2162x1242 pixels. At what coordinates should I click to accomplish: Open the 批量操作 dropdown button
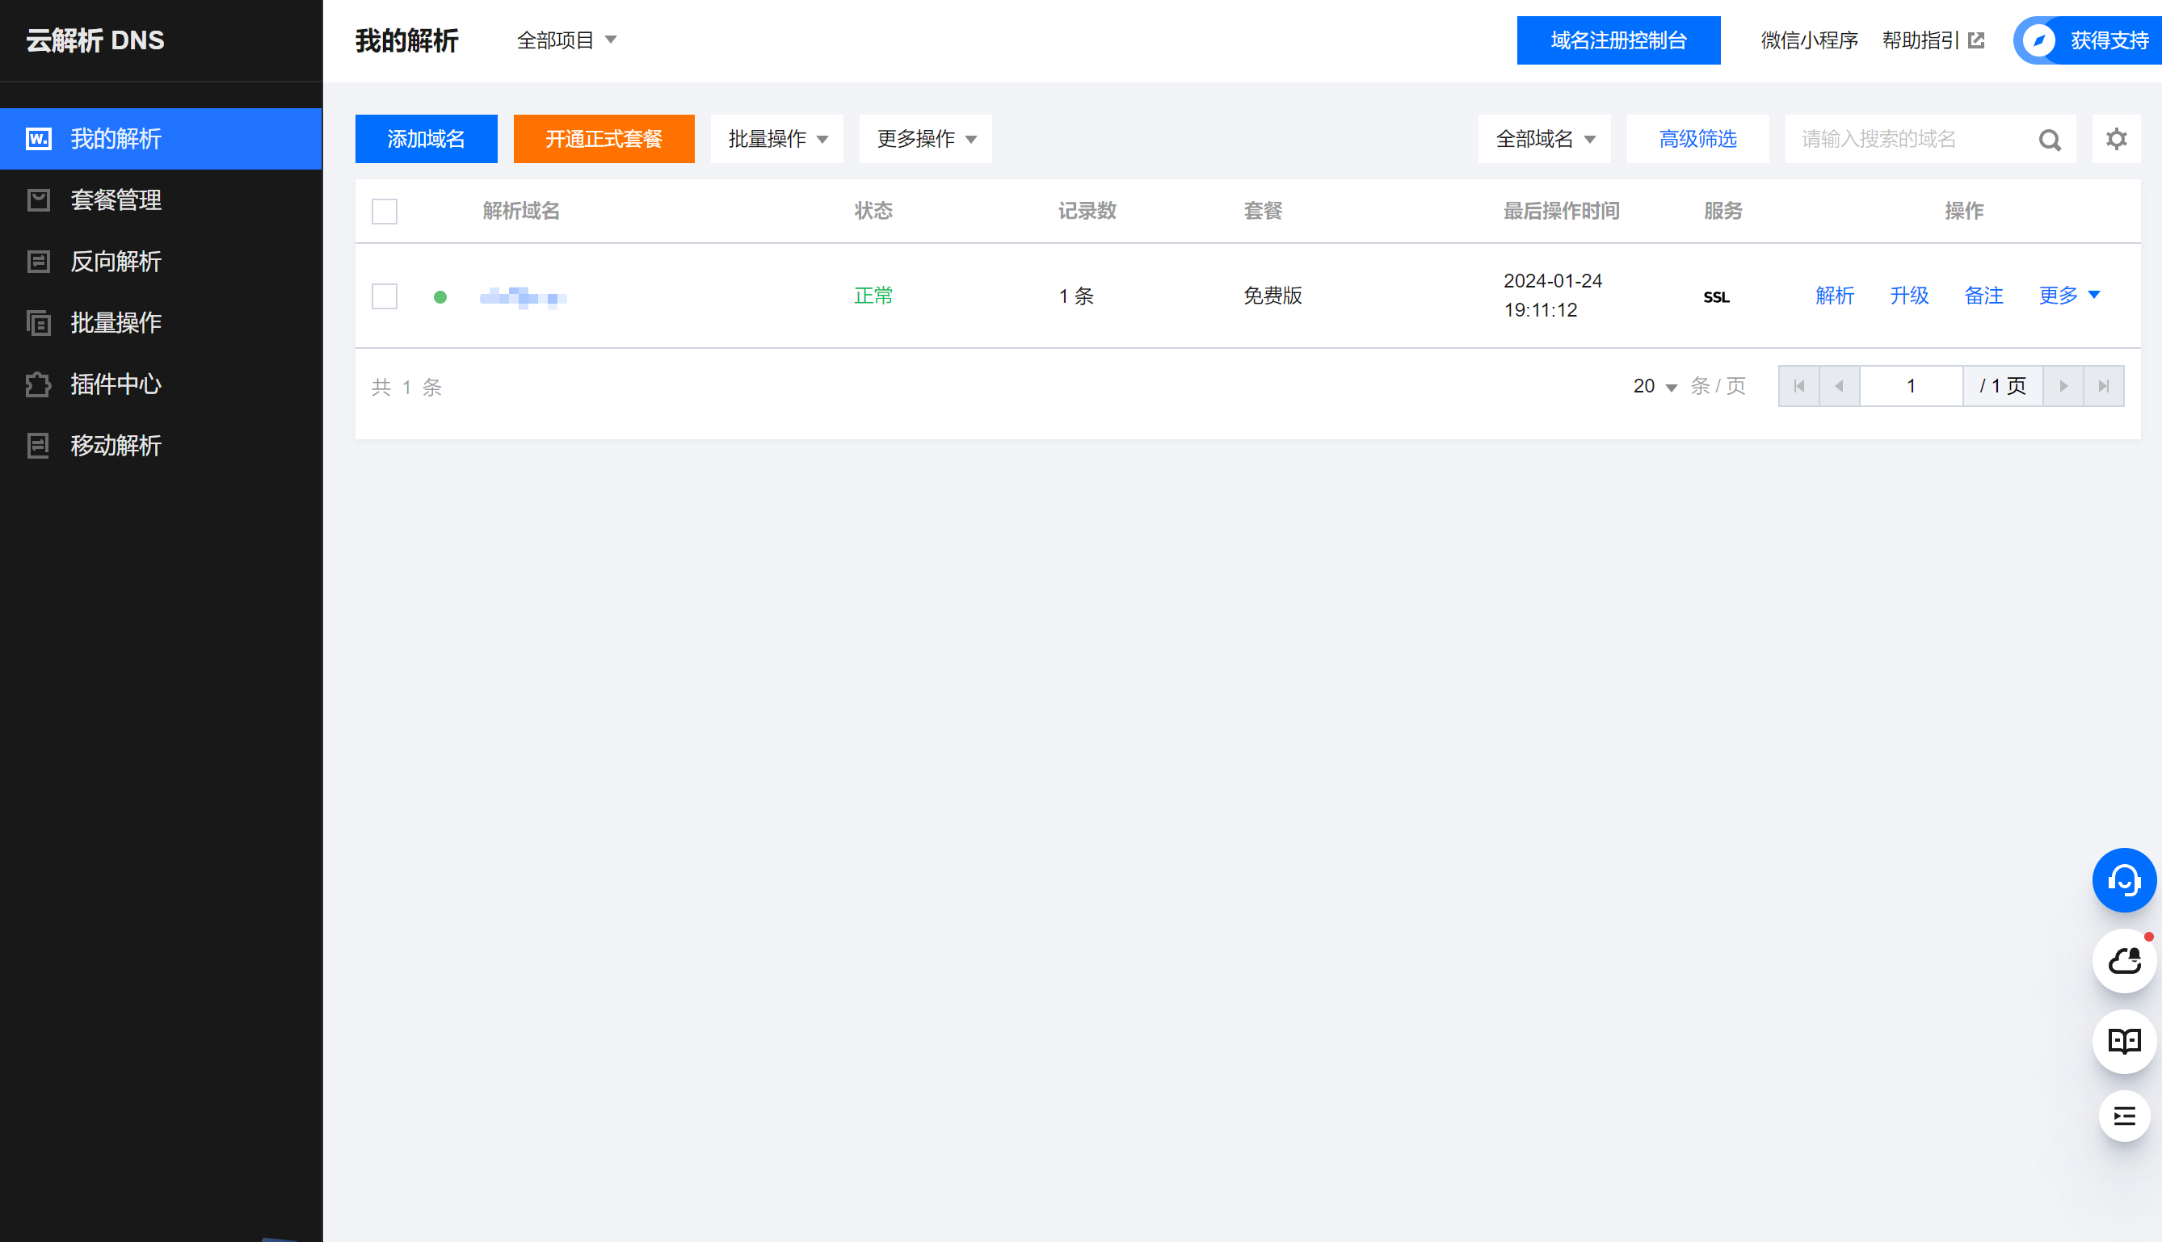pyautogui.click(x=776, y=139)
